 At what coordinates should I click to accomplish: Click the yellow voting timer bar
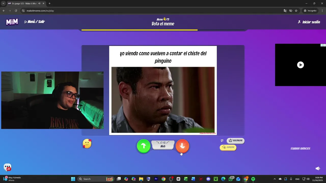click(x=139, y=30)
